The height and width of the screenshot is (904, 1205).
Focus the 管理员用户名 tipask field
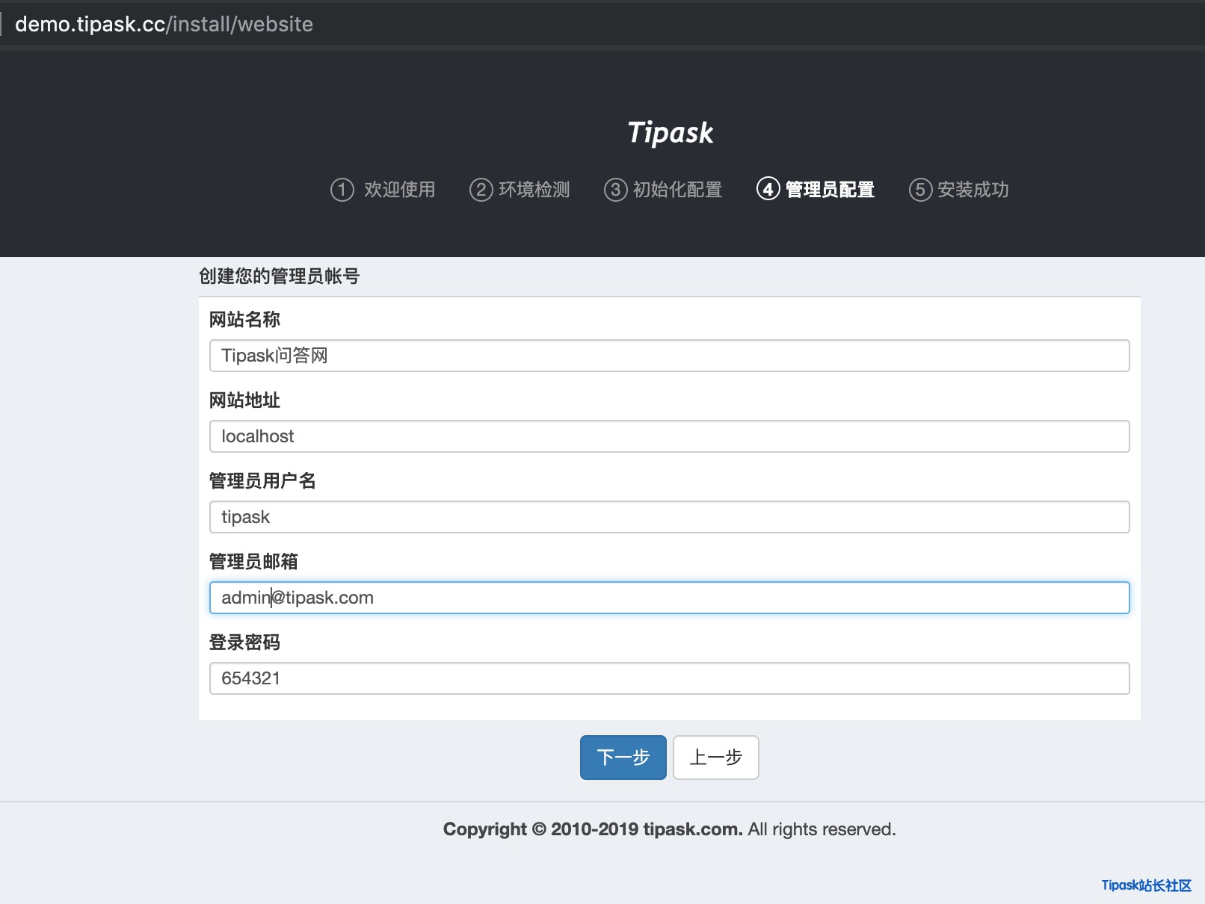(x=669, y=517)
